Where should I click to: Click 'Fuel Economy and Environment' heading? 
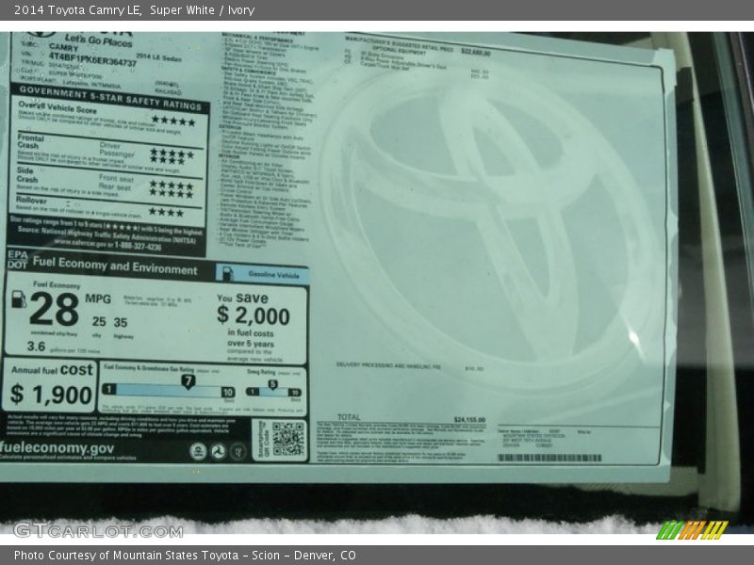(115, 266)
